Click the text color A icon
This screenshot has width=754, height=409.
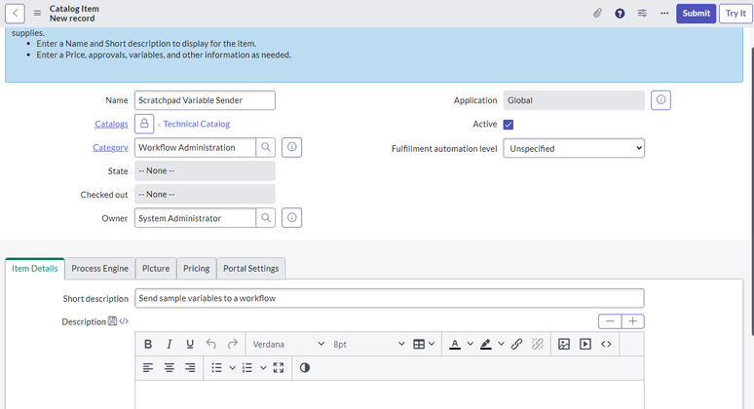(x=455, y=344)
